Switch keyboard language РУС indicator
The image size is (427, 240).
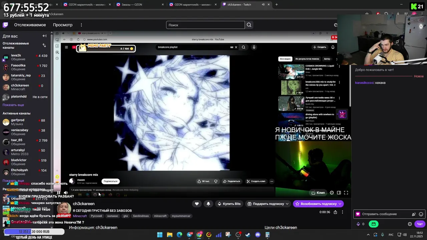coord(391,235)
